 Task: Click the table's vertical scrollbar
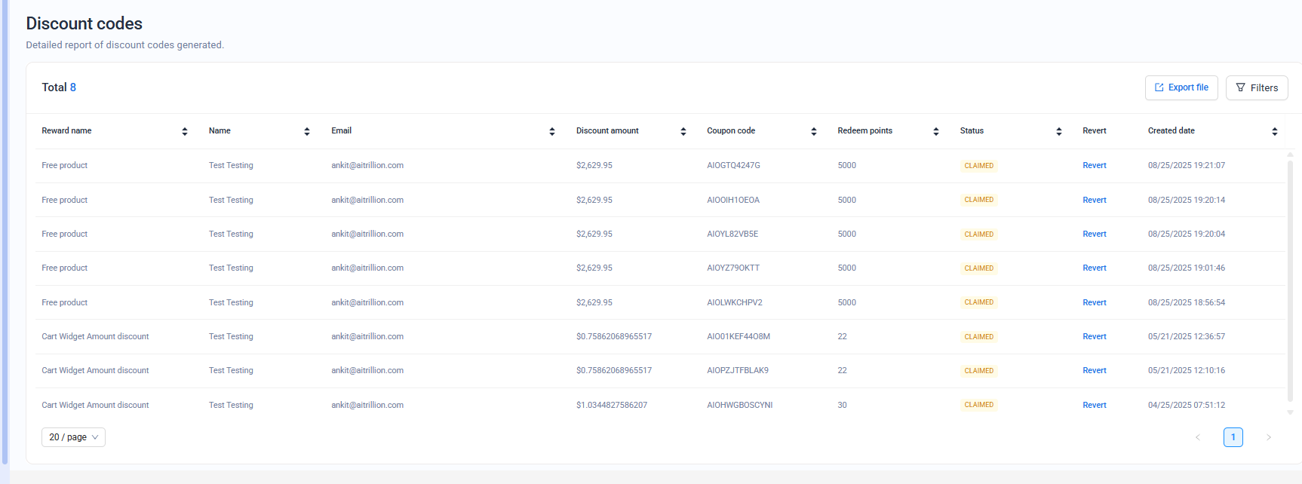pyautogui.click(x=1290, y=279)
